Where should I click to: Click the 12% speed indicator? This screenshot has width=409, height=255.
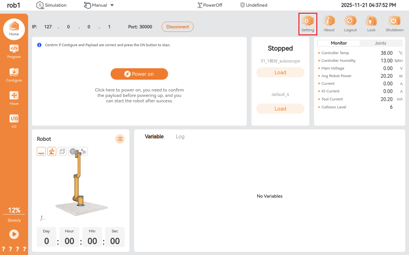pos(14,210)
